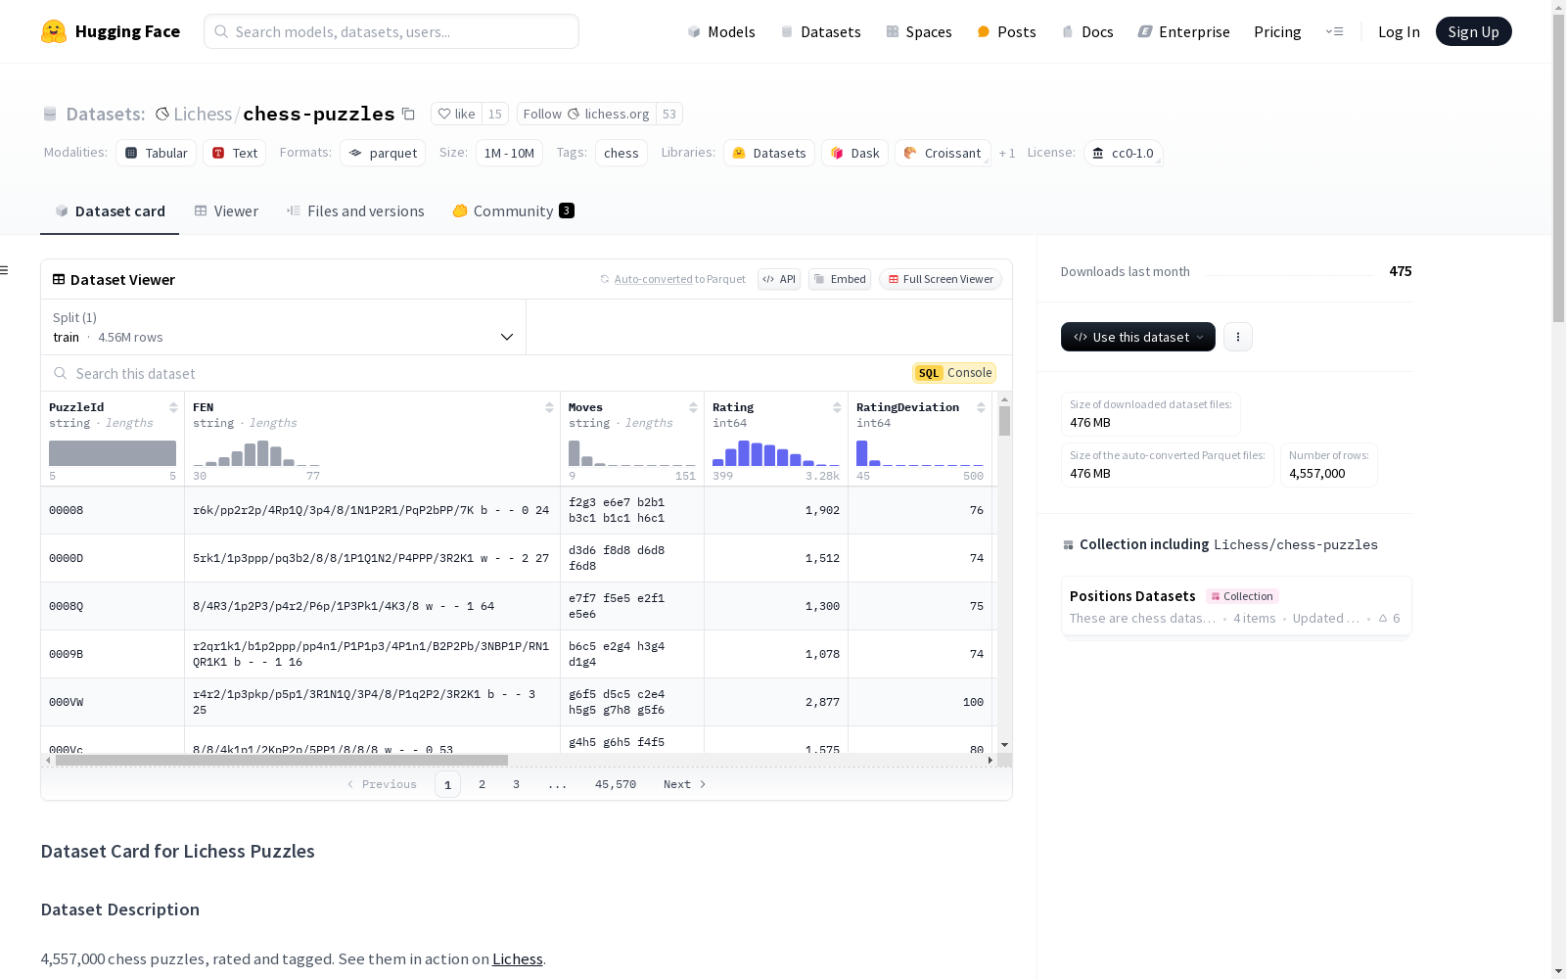1566x979 pixels.
Task: Jump to last page 45,570
Action: [616, 784]
